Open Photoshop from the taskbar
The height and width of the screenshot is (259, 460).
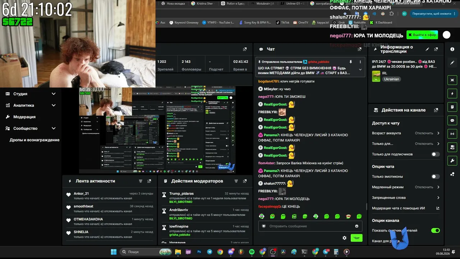click(x=199, y=252)
